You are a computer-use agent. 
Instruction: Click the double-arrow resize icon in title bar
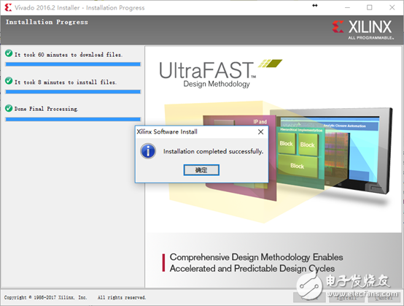pos(315,5)
